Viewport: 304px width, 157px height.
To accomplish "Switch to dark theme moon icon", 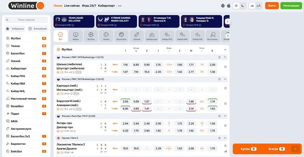I will [243, 6].
